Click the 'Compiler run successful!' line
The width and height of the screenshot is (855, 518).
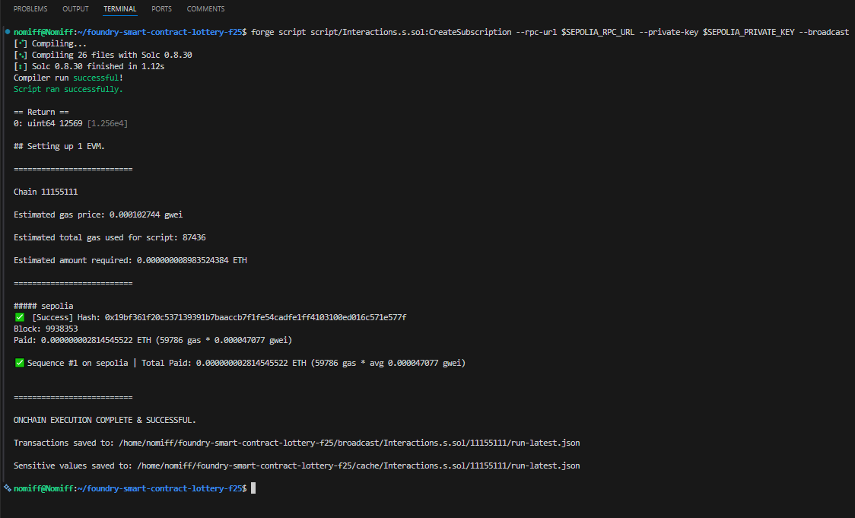click(x=68, y=78)
